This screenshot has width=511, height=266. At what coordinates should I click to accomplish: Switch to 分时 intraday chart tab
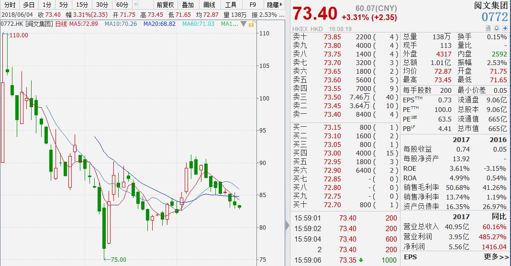tap(9, 5)
